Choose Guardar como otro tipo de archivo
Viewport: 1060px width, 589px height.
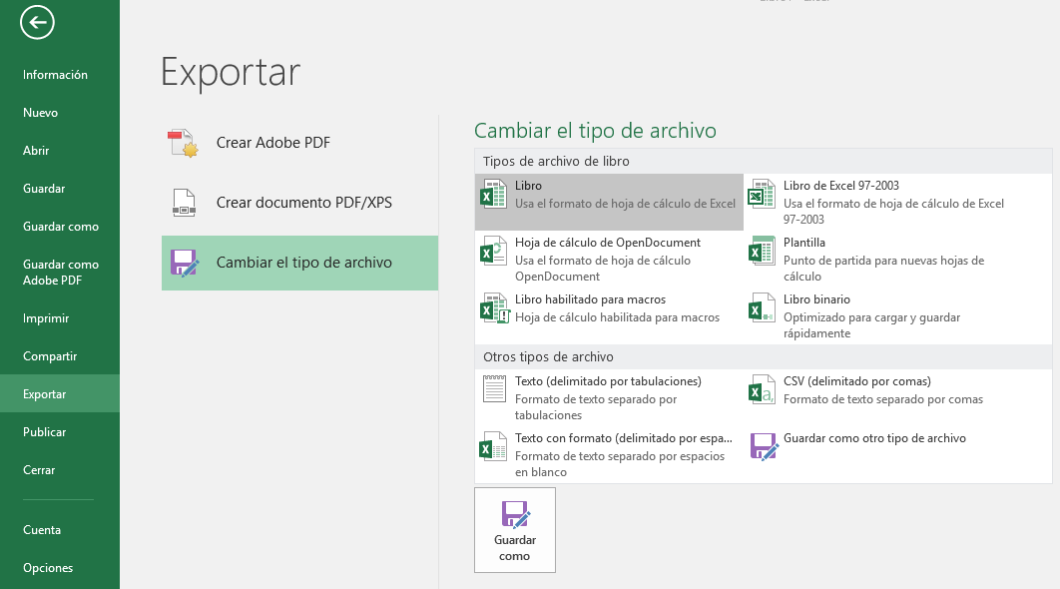tap(874, 438)
